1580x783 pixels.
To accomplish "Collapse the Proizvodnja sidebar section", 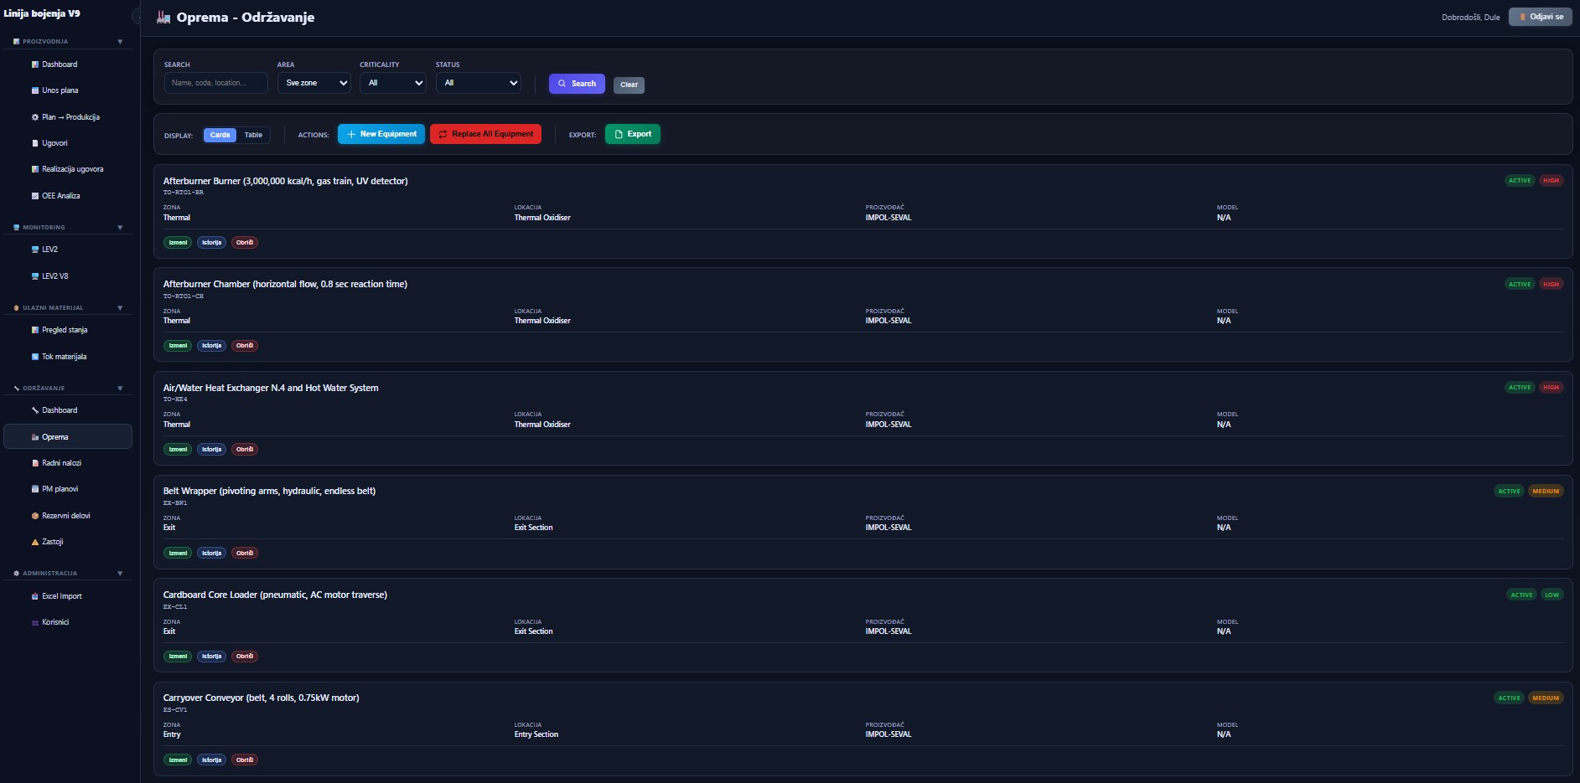I will [120, 42].
